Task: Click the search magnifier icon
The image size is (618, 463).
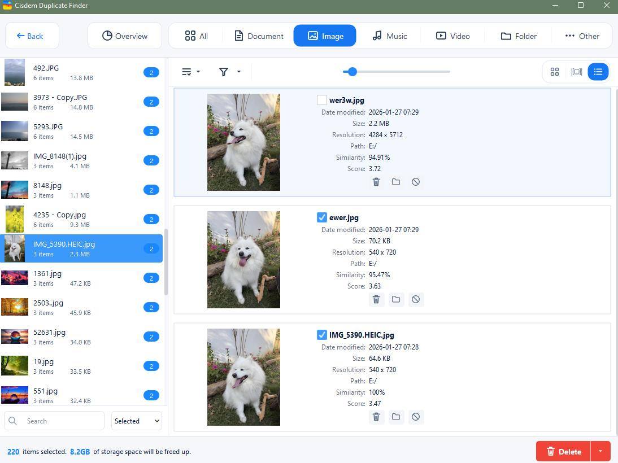Action: point(12,421)
